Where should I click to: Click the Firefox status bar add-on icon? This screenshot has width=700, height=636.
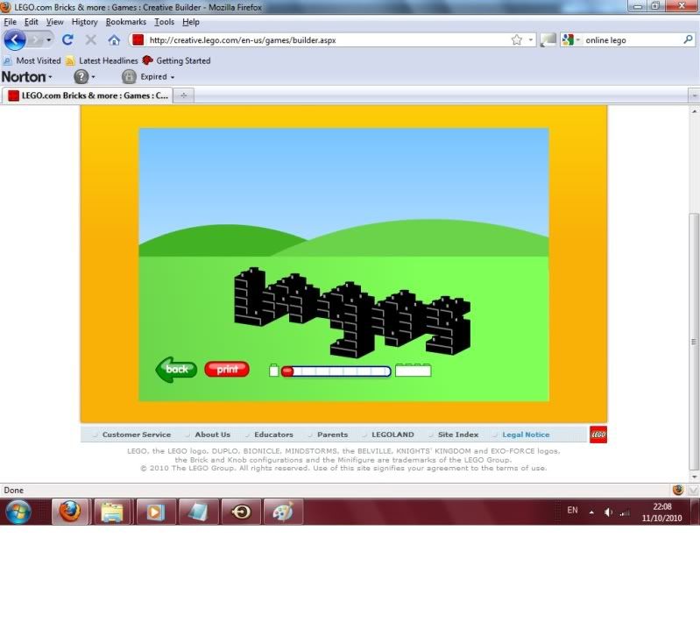(678, 490)
